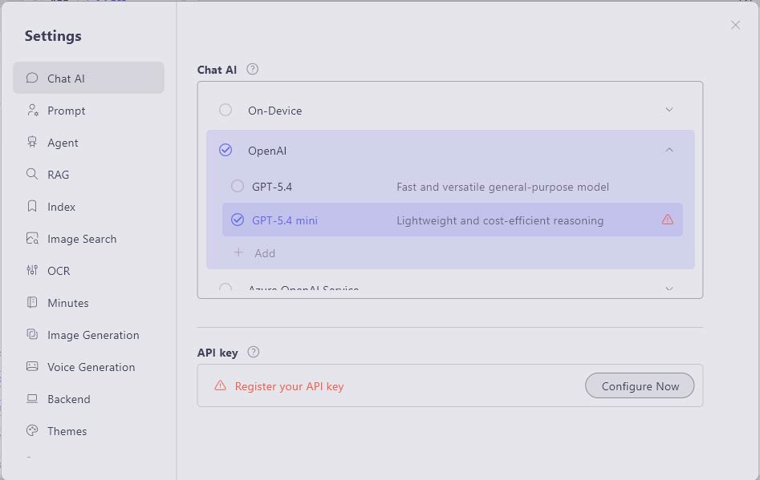This screenshot has height=480, width=760.
Task: Choose the GPT-5.4 mini radio button
Action: coord(238,220)
